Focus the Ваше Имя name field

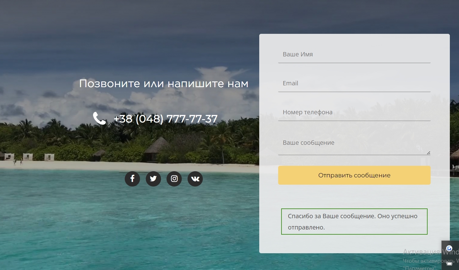point(354,54)
